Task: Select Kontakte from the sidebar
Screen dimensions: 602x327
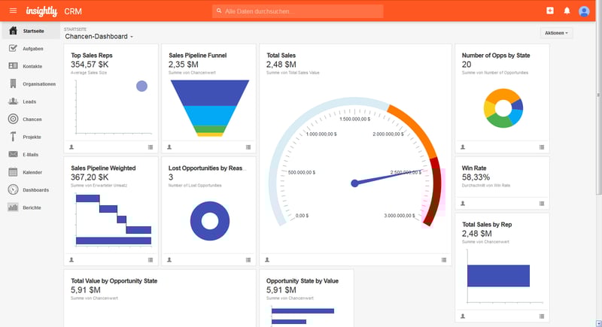Action: (x=32, y=66)
